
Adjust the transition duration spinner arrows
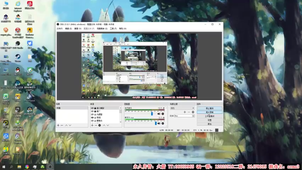point(193,116)
